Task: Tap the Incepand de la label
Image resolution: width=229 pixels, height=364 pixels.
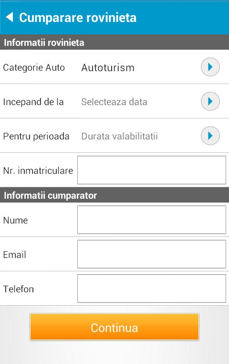Action: tap(33, 102)
